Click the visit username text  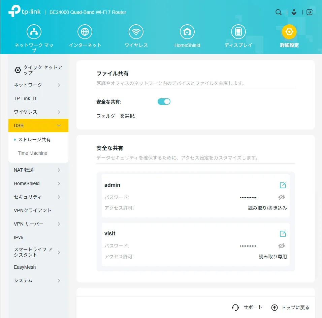click(110, 233)
